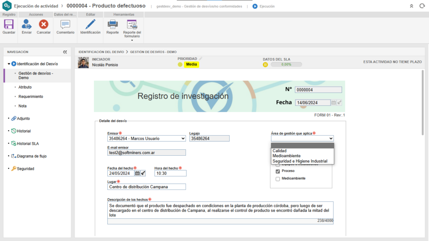Click the Lugar text field
The image size is (429, 241).
(x=147, y=187)
